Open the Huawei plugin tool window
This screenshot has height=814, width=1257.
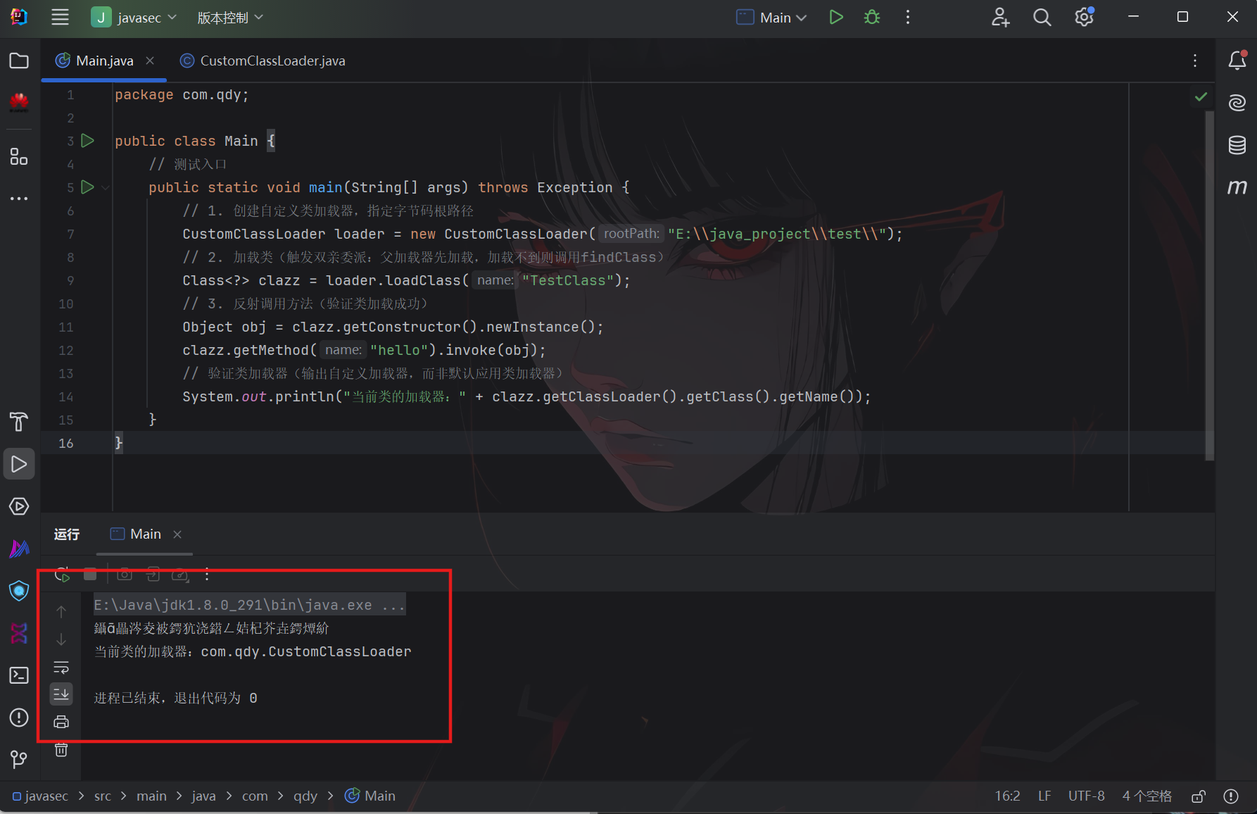[19, 103]
